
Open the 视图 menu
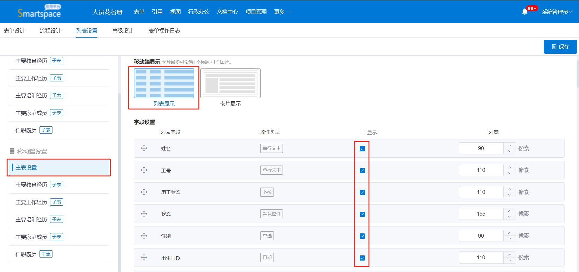point(175,12)
